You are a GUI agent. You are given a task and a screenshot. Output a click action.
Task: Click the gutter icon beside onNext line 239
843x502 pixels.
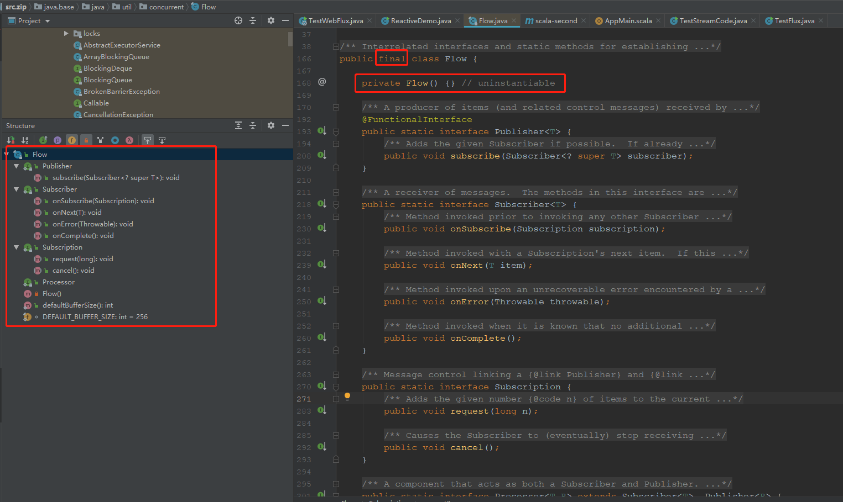[x=322, y=265]
